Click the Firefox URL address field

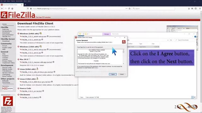(x=79, y=8)
